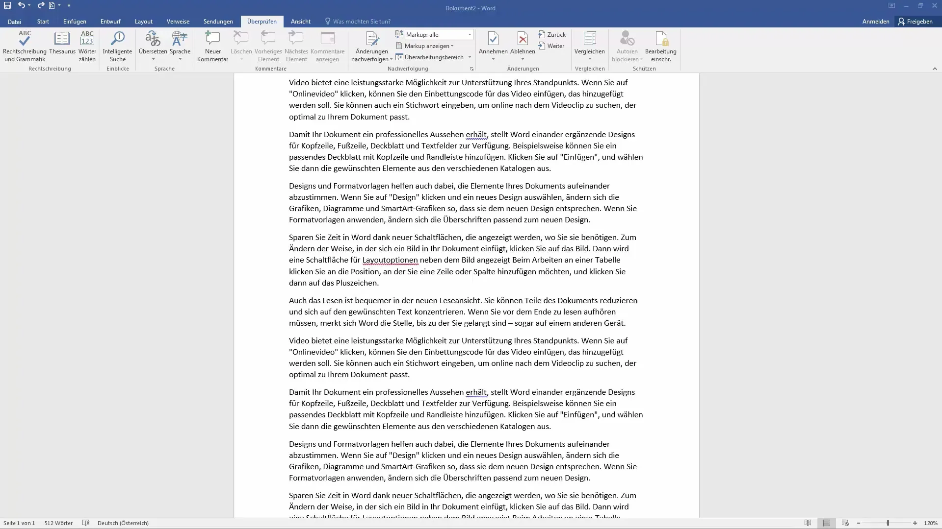Click the 120% zoom level
Screen dimensions: 942x529
(x=930, y=523)
